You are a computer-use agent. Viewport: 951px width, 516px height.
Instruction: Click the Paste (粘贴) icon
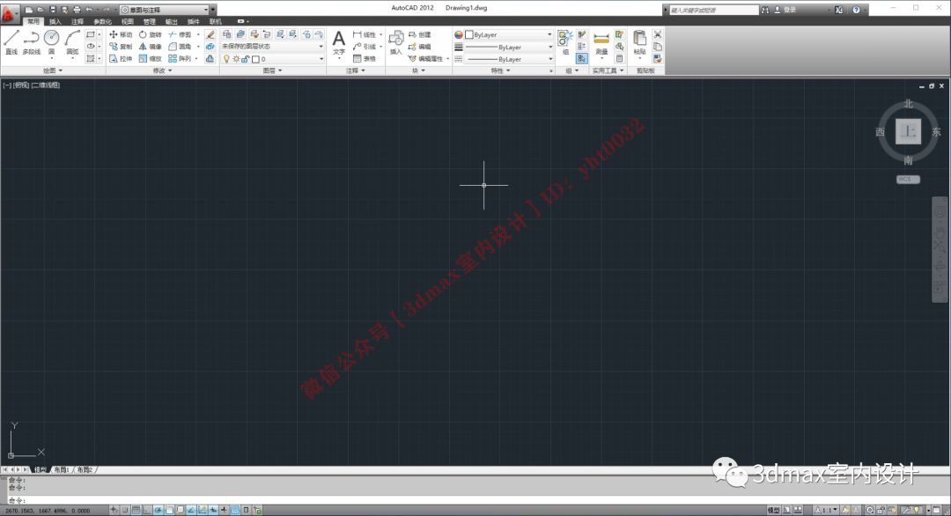tap(639, 42)
